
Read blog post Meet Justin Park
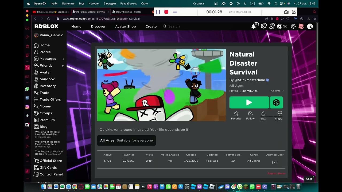coord(47,144)
